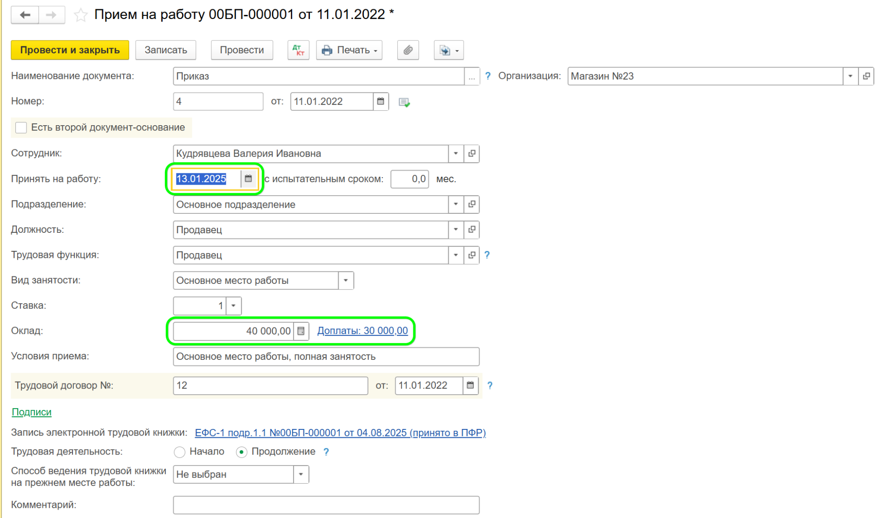Open the Печать menu

349,50
